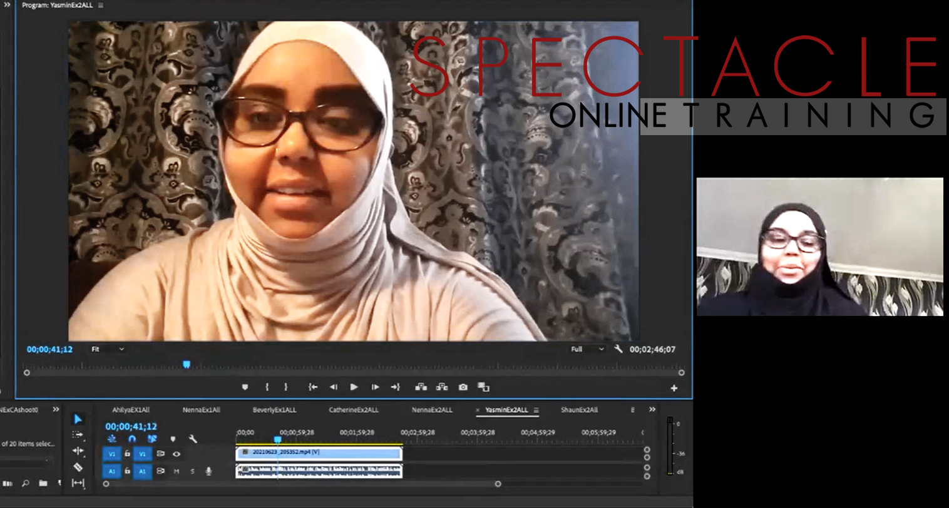Viewport: 949px width, 508px height.
Task: Toggle V1 track targeting
Action: pos(143,454)
